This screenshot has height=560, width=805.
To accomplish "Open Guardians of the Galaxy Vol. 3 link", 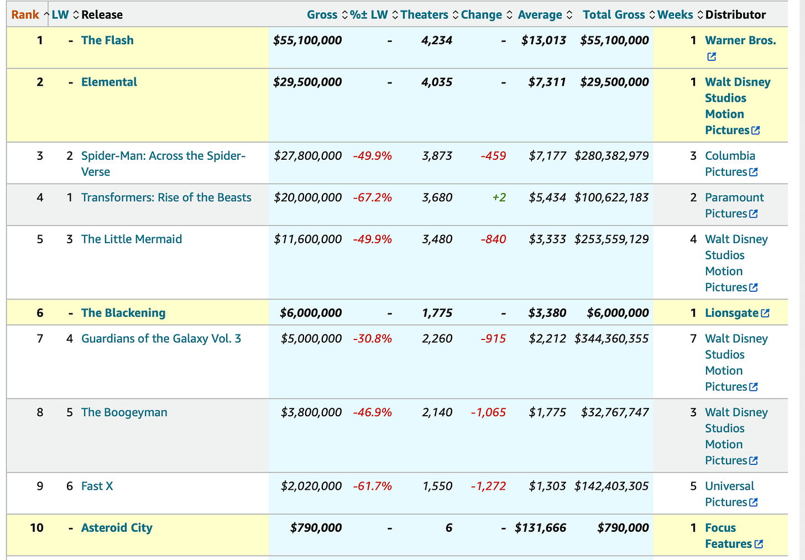I will click(161, 338).
